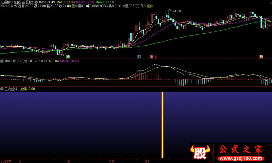Click the orange 启爆 signal bar

point(163,125)
